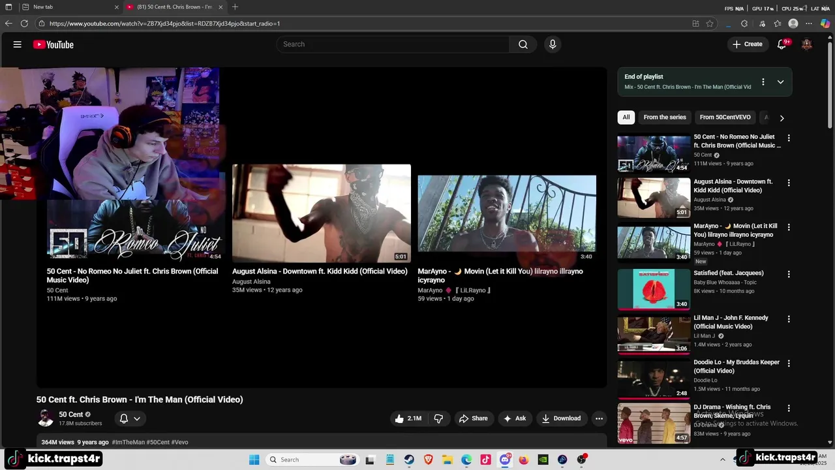Open options for August Alsina Downtown sidebar video

(x=789, y=183)
